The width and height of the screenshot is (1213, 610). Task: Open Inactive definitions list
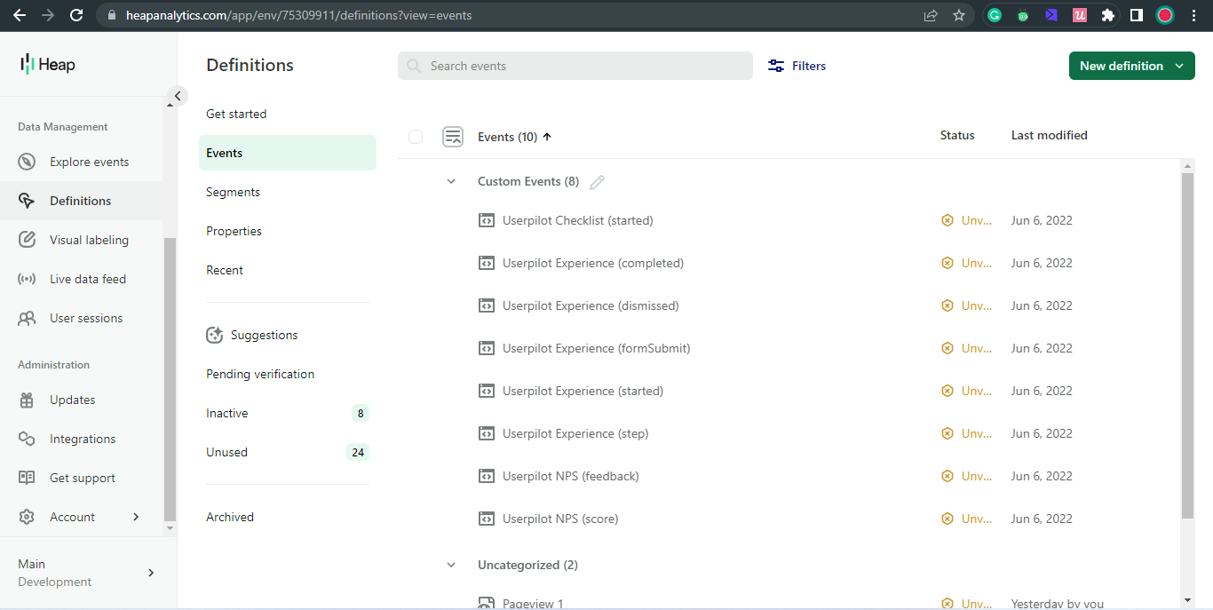[x=288, y=413]
